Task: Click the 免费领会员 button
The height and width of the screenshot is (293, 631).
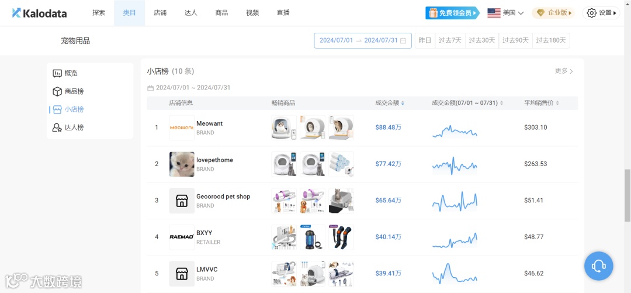Action: pyautogui.click(x=452, y=13)
